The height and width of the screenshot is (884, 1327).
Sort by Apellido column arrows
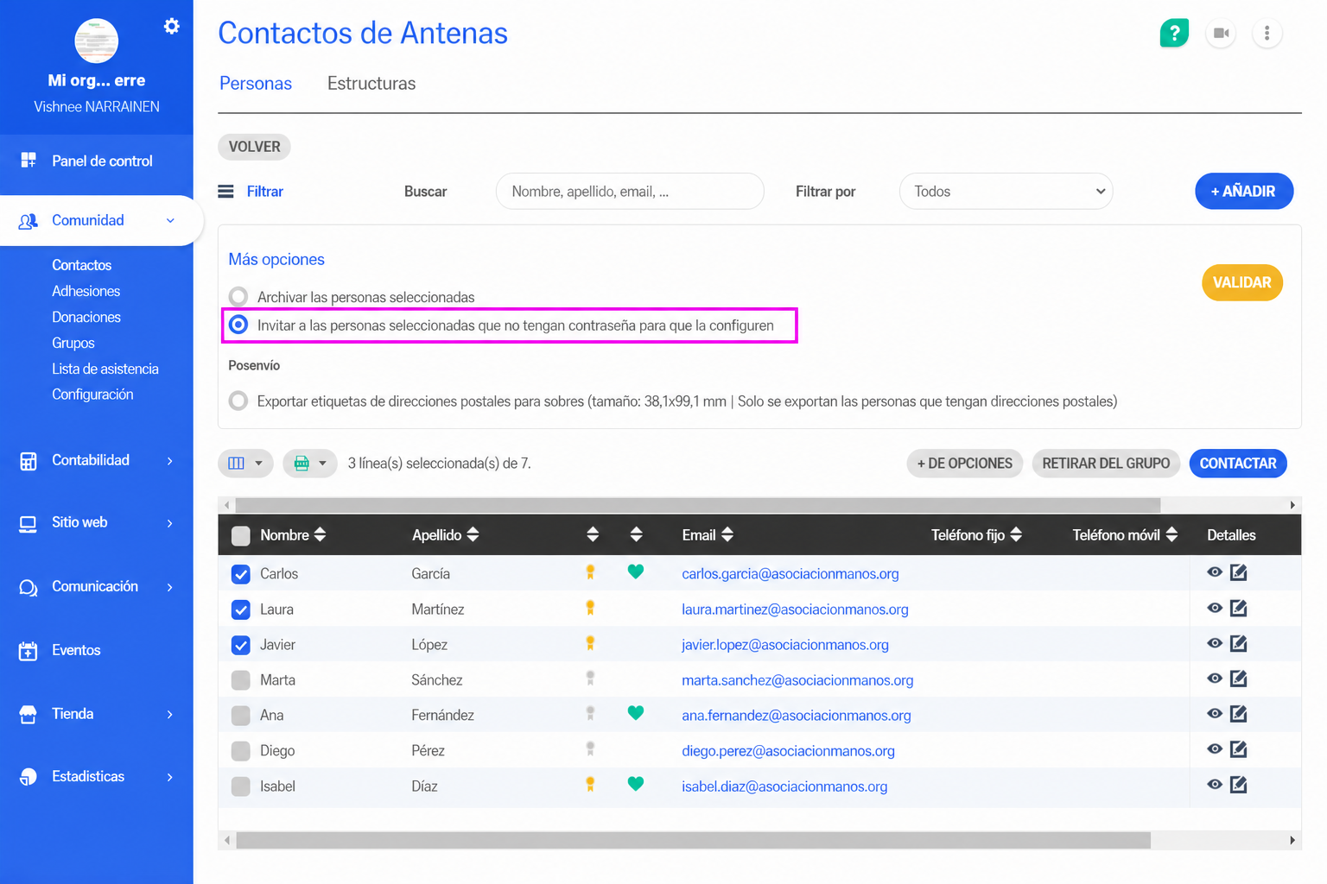(473, 534)
